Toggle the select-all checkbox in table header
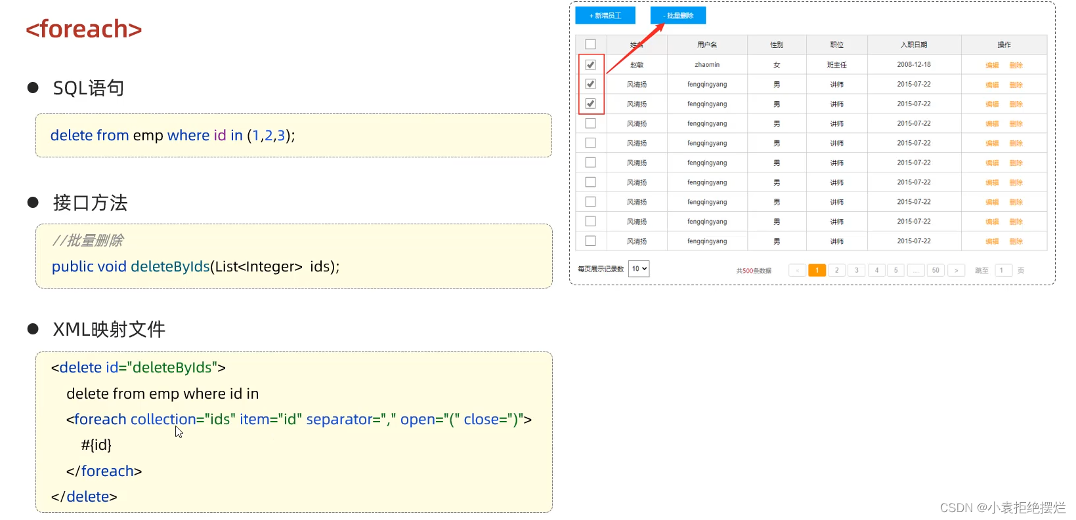 pyautogui.click(x=590, y=45)
